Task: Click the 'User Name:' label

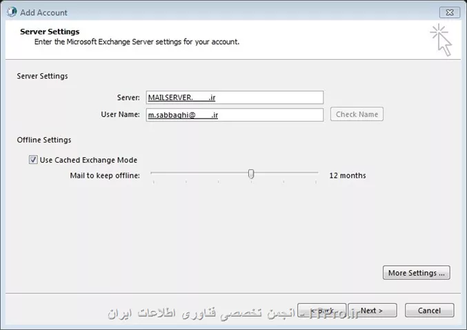Action: point(120,114)
